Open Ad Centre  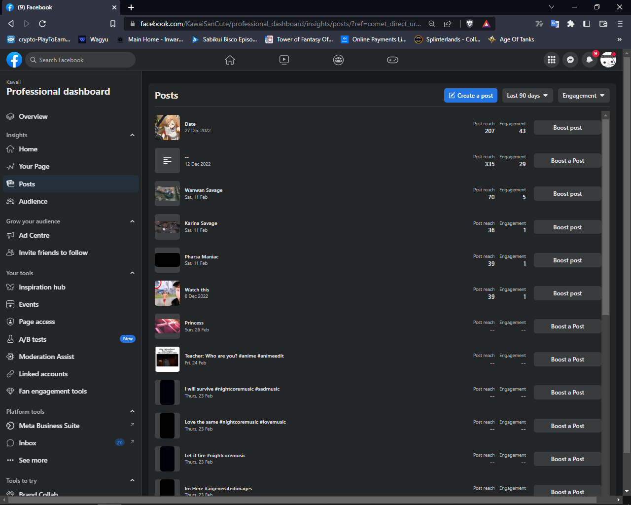tap(71, 235)
